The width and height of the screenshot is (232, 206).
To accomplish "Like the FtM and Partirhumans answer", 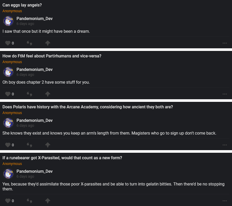I will coord(8,94).
